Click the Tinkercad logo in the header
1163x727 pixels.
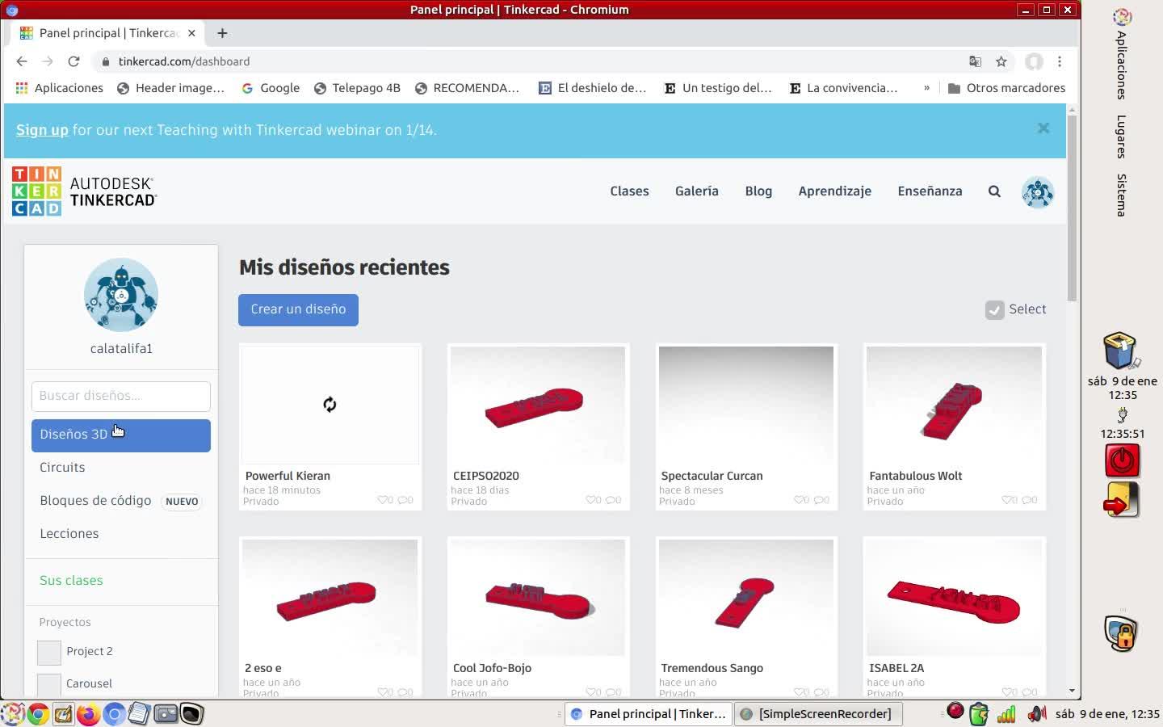click(x=85, y=191)
